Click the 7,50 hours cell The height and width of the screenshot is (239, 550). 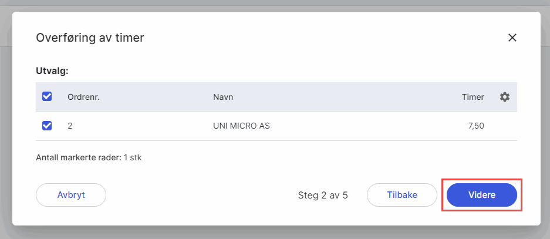[474, 126]
